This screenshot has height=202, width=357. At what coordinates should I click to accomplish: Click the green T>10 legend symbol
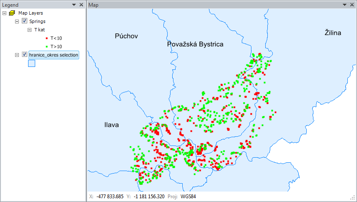point(47,46)
